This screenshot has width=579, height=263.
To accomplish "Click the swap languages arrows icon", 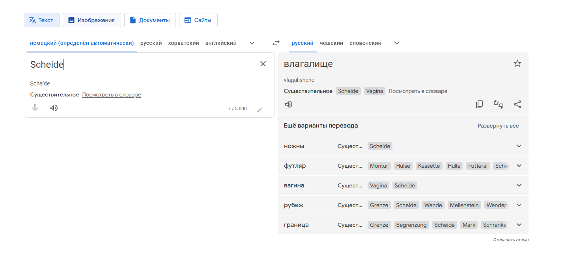I will [276, 43].
